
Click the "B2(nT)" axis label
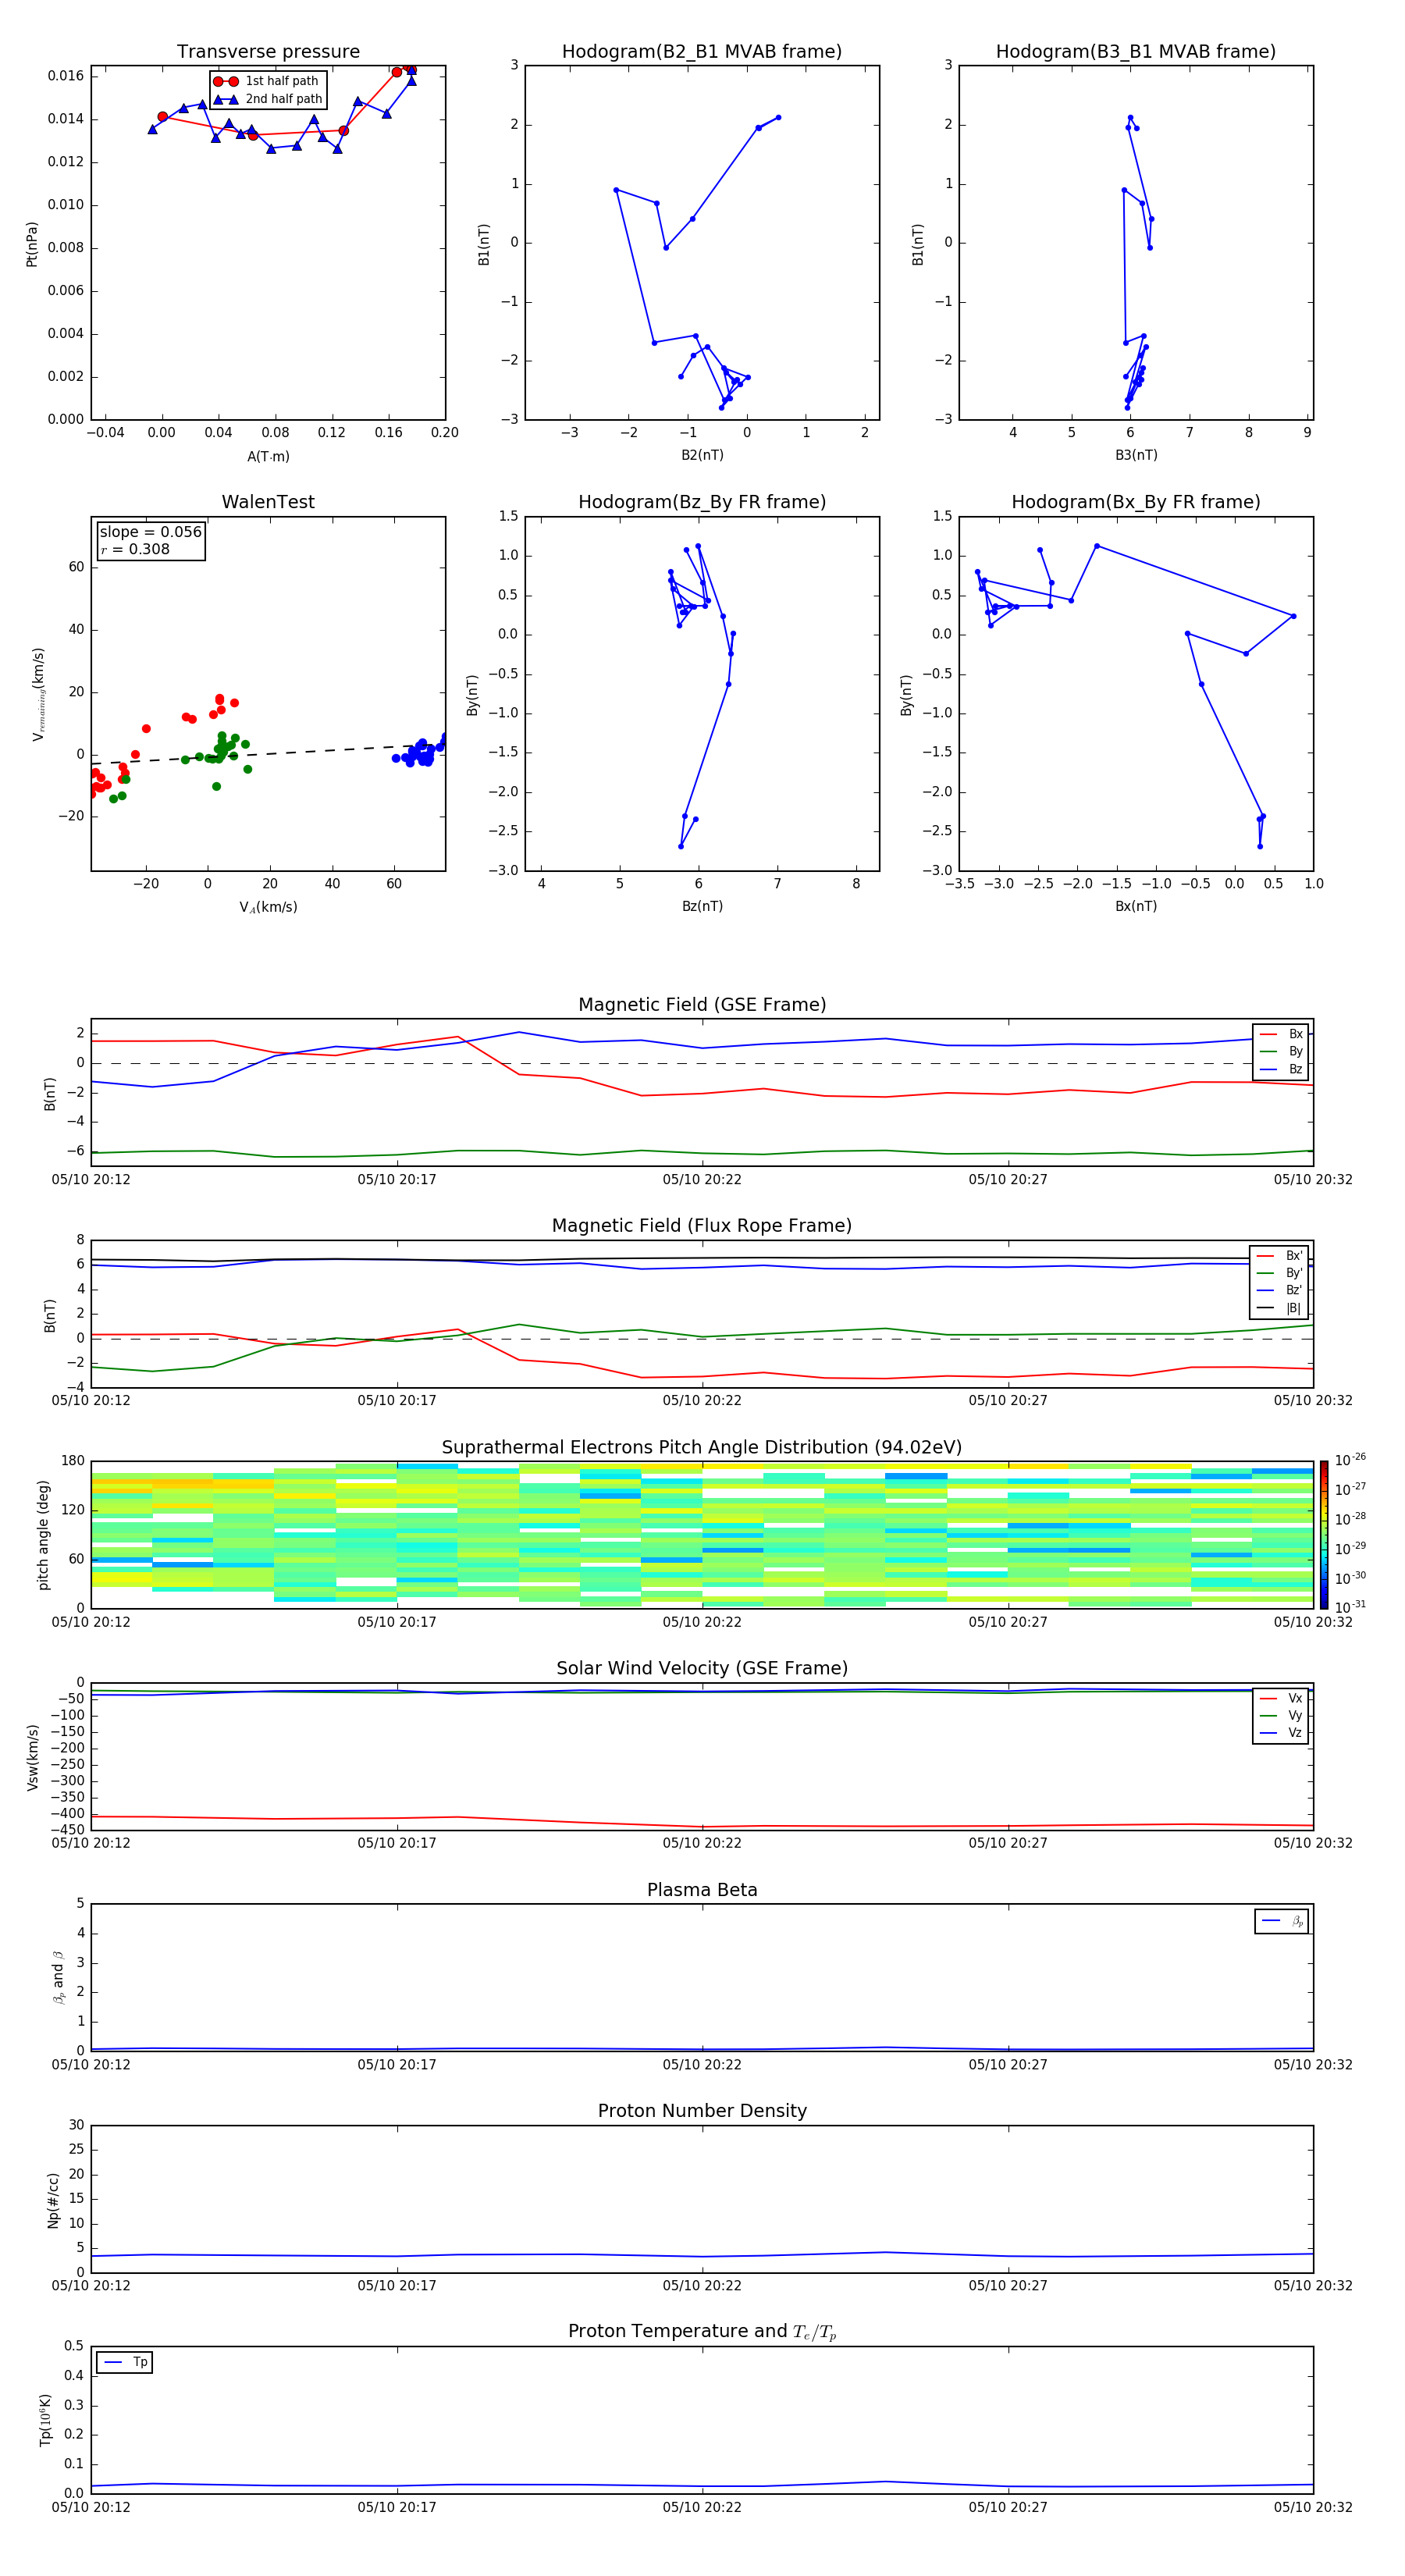click(702, 455)
